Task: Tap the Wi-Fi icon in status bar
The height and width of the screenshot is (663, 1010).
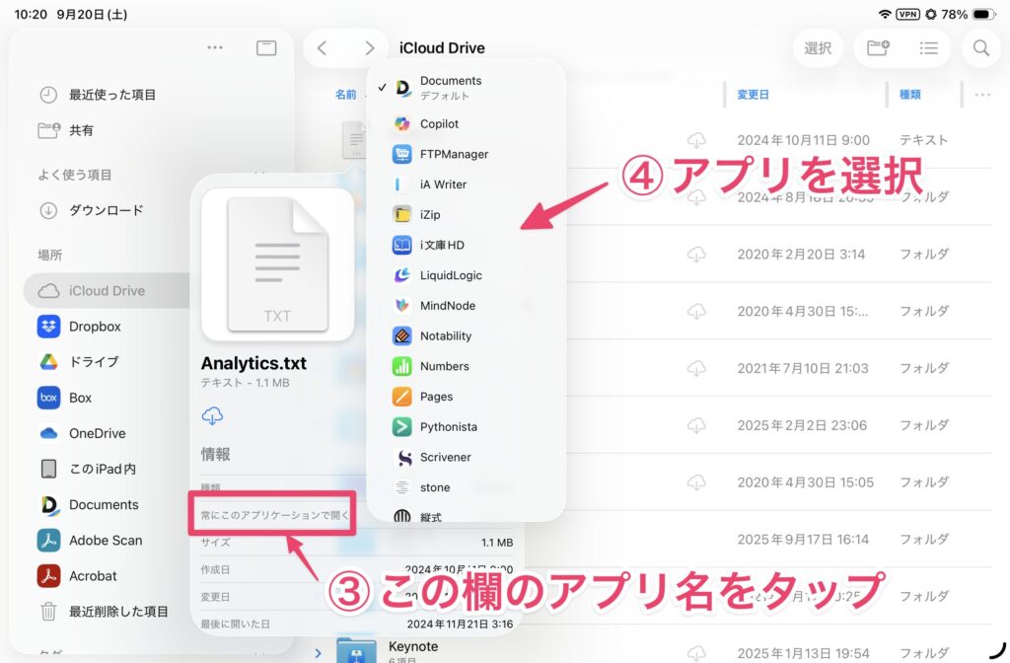Action: [x=885, y=14]
